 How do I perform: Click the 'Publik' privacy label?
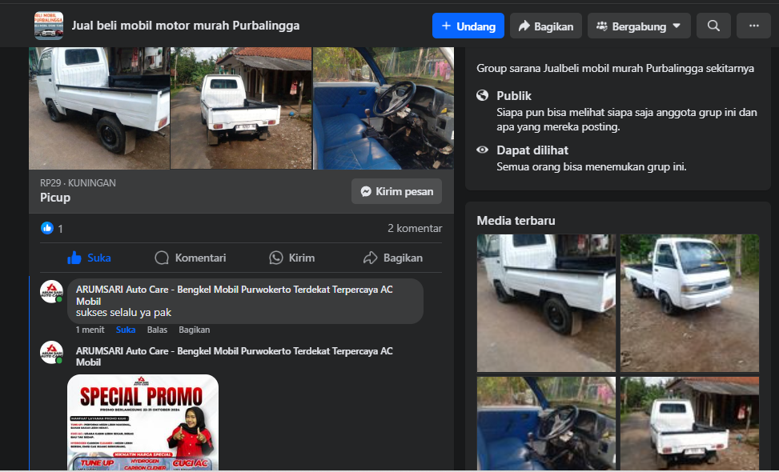(x=514, y=96)
